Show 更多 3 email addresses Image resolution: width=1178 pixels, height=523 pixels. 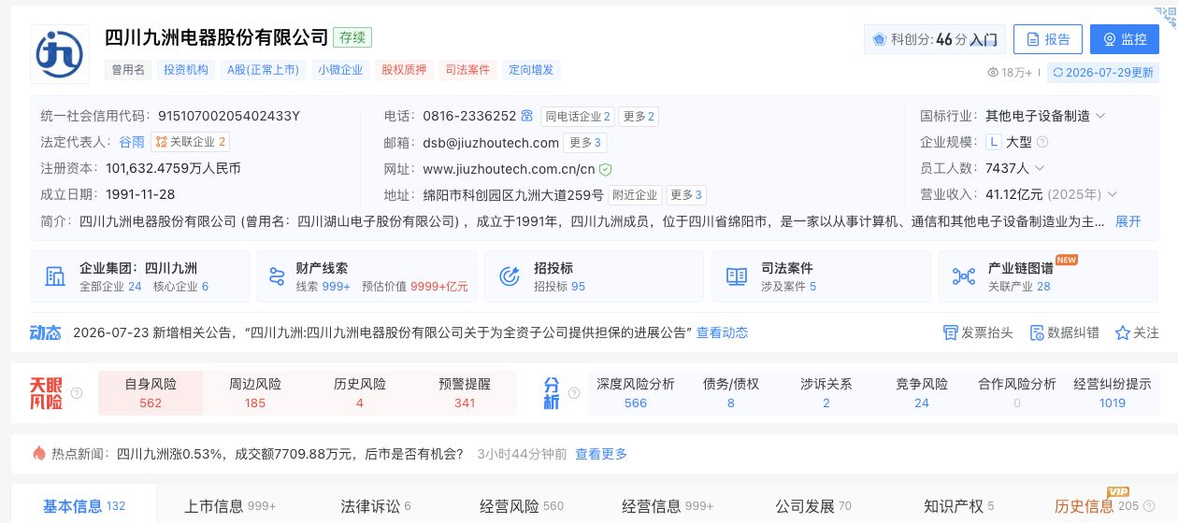pyautogui.click(x=585, y=143)
